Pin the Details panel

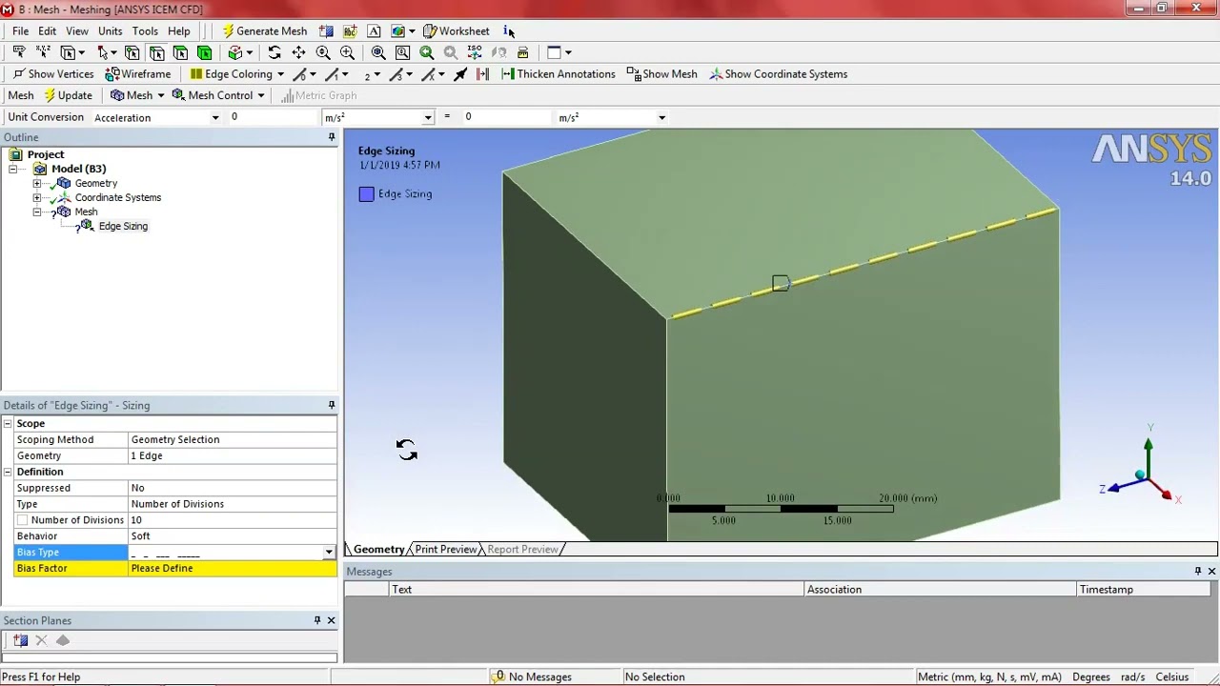(x=332, y=405)
